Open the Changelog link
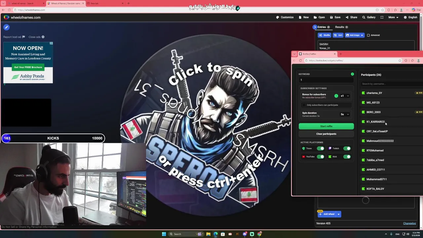Image resolution: width=423 pixels, height=238 pixels. pos(409,223)
